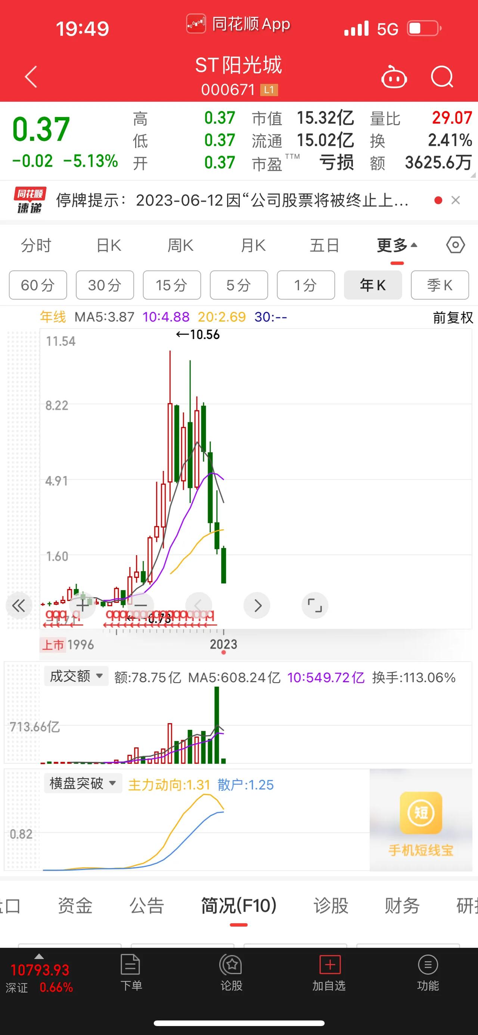Switch to 五日 chart tab
The width and height of the screenshot is (478, 1035).
coord(325,245)
